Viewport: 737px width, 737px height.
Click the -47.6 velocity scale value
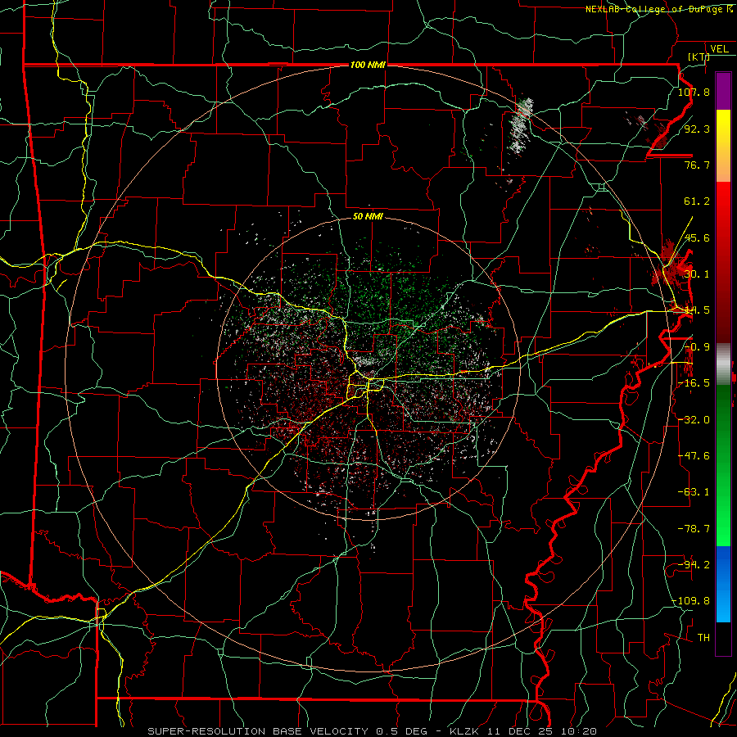tap(694, 456)
